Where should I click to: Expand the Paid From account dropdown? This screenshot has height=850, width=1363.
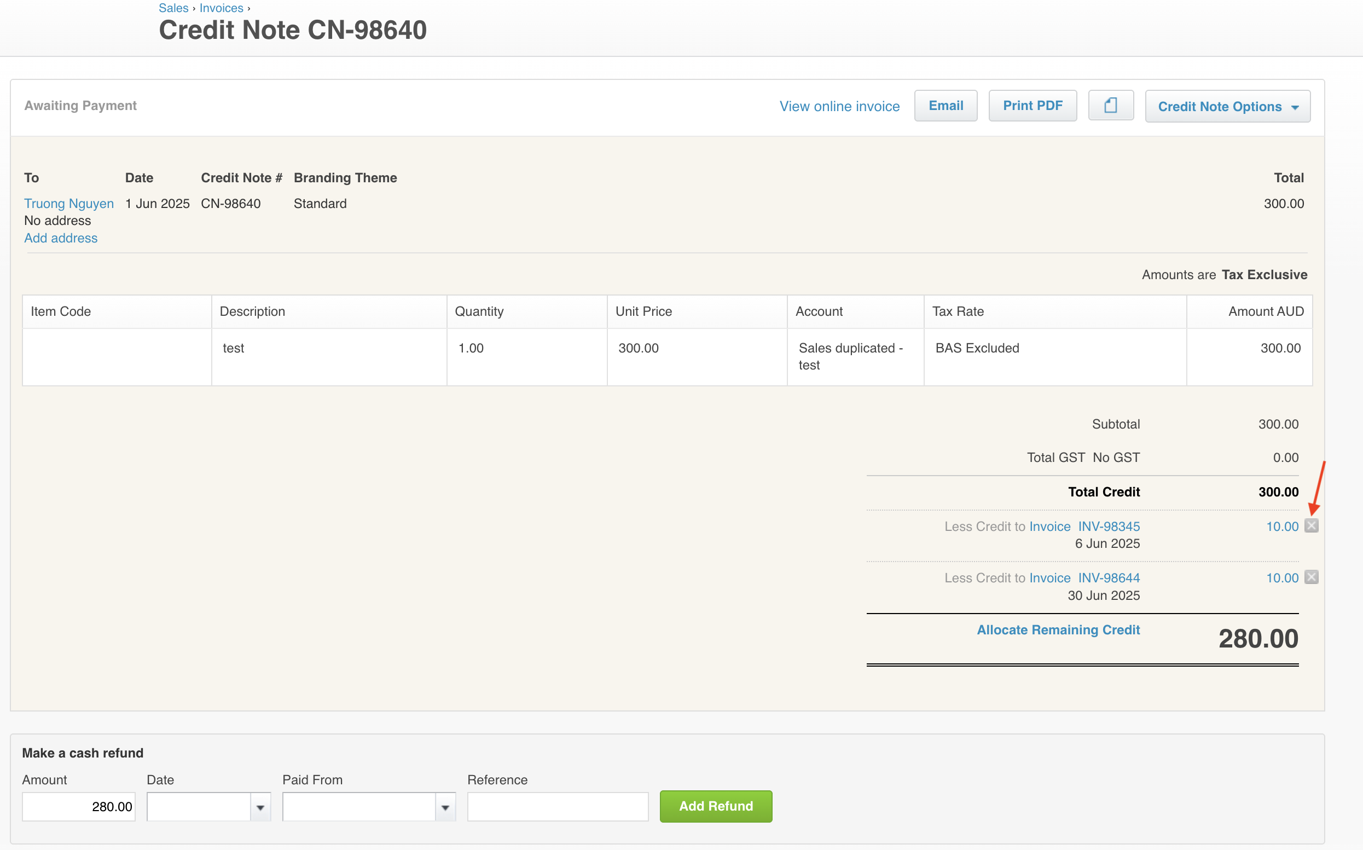[445, 807]
